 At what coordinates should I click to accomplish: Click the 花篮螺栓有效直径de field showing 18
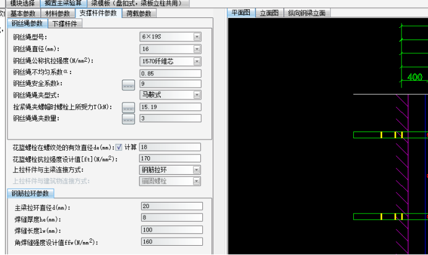click(170, 147)
